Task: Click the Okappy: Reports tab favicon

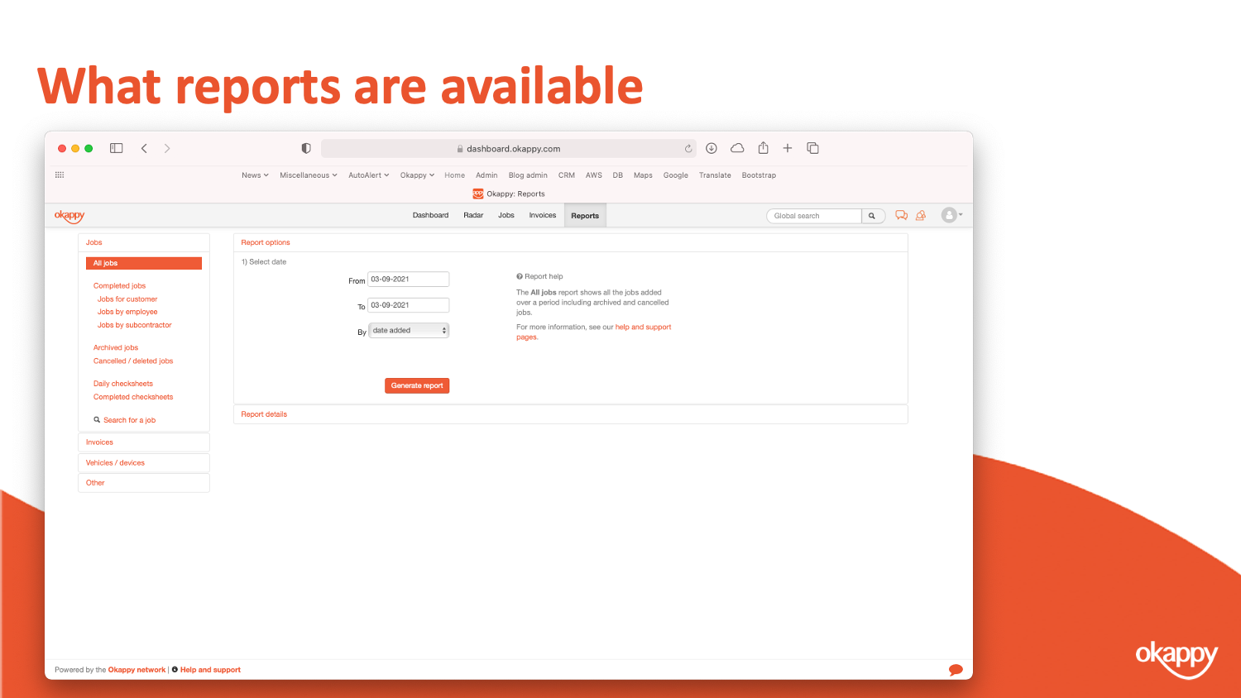Action: (x=478, y=194)
